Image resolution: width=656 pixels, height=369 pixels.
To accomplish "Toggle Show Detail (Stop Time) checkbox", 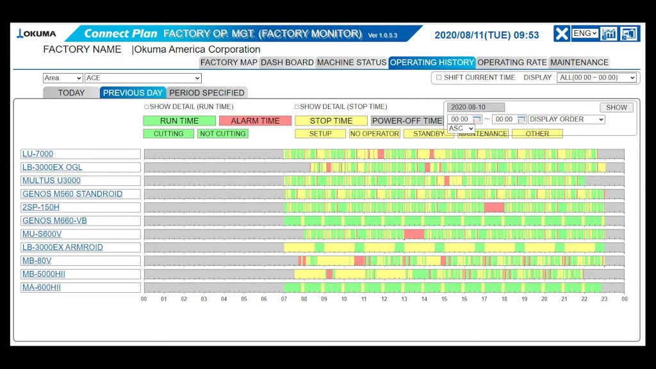I will pos(297,107).
